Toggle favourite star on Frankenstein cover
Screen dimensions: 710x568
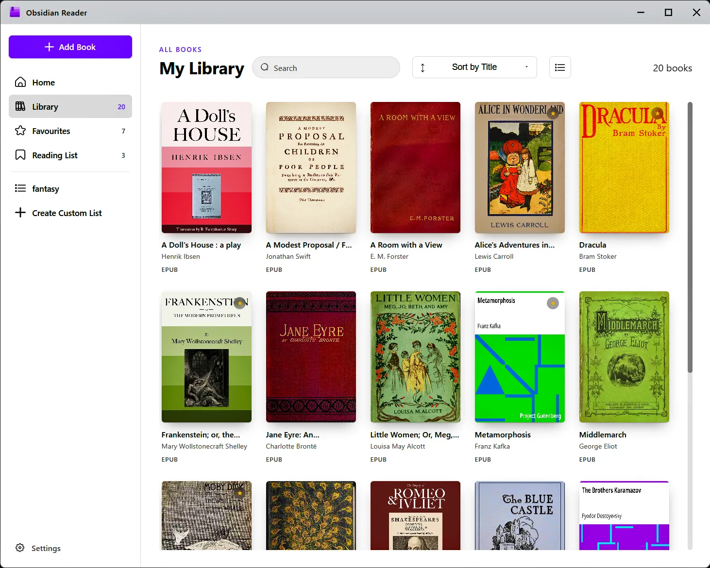click(239, 303)
